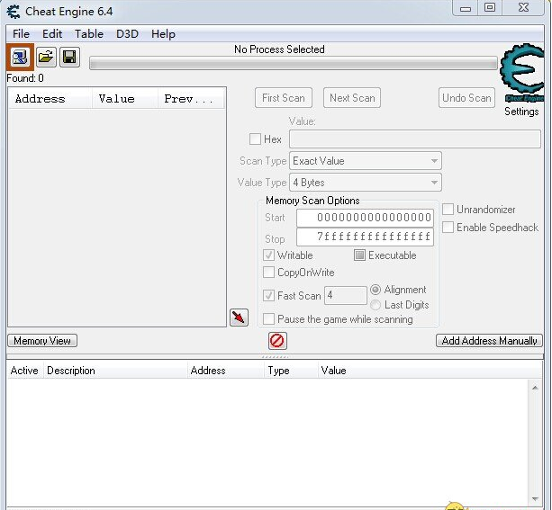552x510 pixels.
Task: Open the Help menu
Action: [163, 34]
